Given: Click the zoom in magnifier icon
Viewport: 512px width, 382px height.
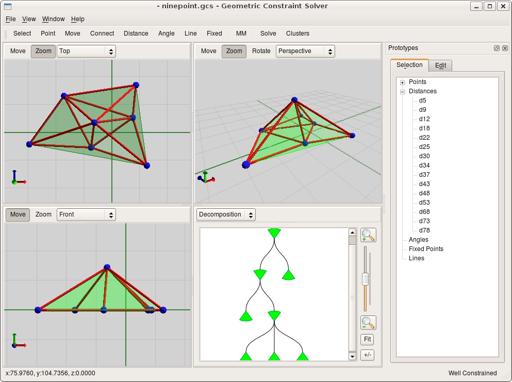Looking at the screenshot, I should point(368,235).
